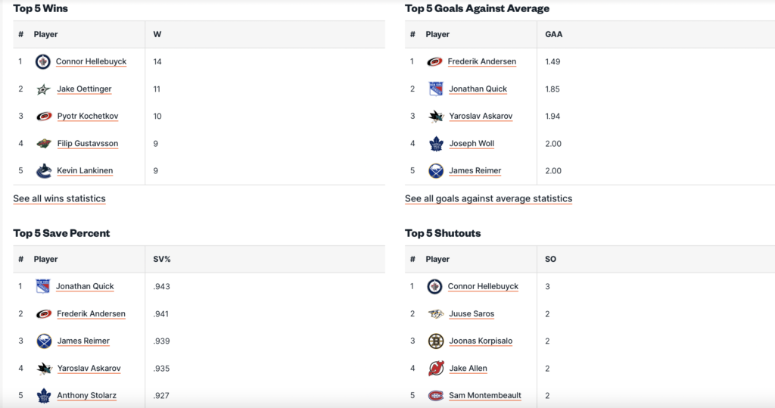Click the Boston Bruins logo beside Joonas Korpisalo
This screenshot has width=775, height=408.
pyautogui.click(x=435, y=341)
